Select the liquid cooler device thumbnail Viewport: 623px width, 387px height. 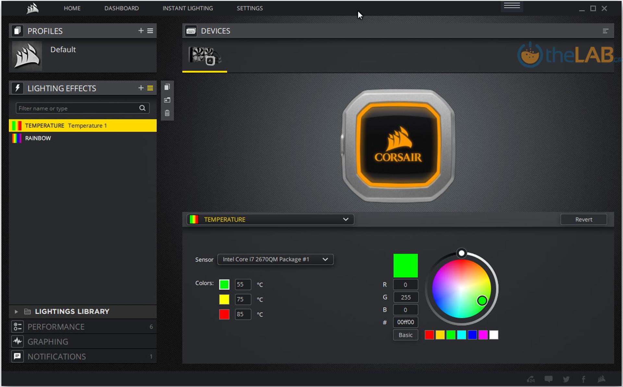[205, 55]
